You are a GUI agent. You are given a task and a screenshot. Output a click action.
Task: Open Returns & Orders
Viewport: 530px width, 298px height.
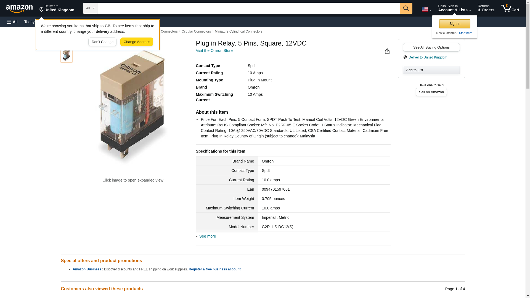(486, 8)
